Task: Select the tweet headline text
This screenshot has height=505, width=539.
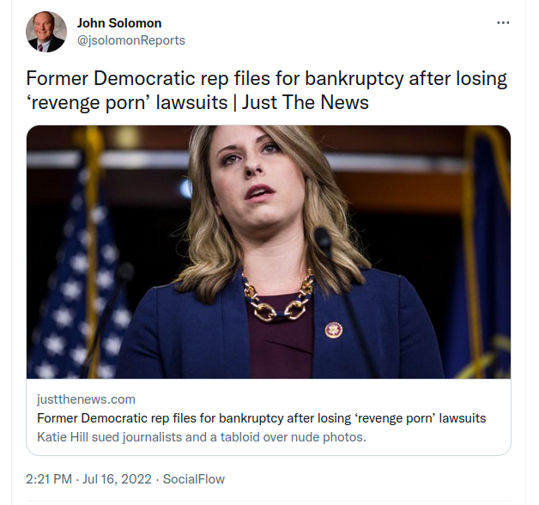Action: [x=266, y=90]
